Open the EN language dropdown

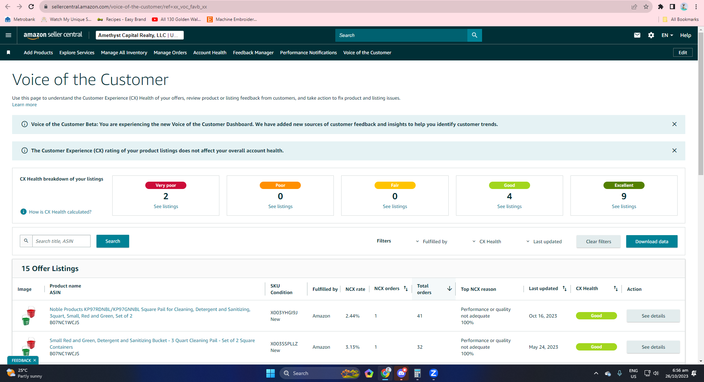[667, 35]
